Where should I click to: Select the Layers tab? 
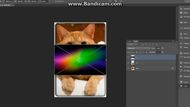pyautogui.click(x=135, y=41)
